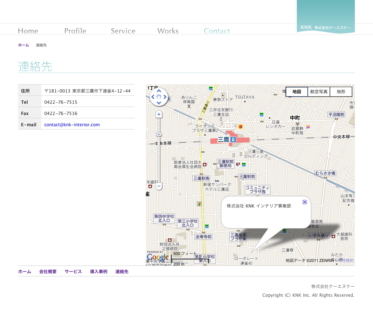Screen dimensions: 373x312
Task: Go to the Works page
Action: (168, 31)
